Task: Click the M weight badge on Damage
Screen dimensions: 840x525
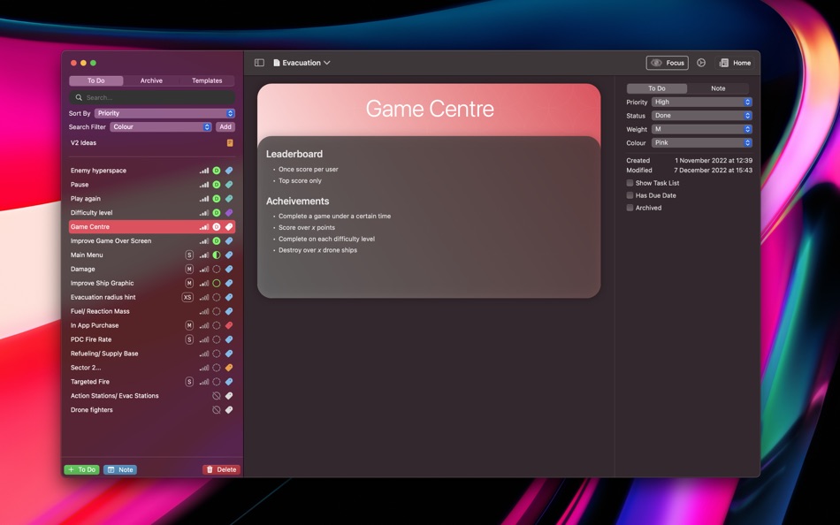Action: [x=189, y=269]
